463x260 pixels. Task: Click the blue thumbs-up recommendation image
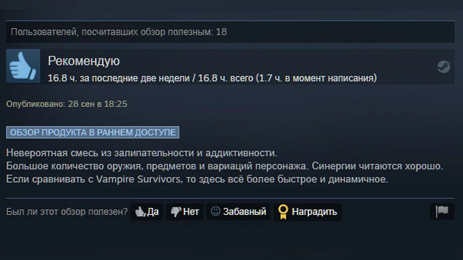(23, 66)
